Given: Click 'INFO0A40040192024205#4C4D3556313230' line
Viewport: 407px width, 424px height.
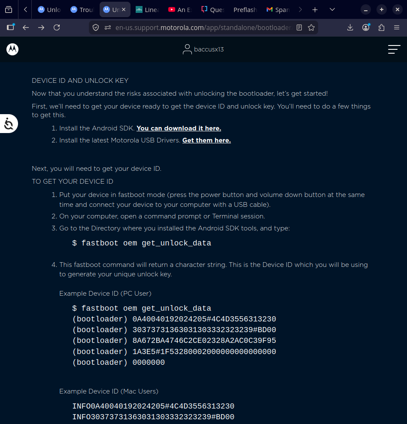Looking at the screenshot, I should click(x=153, y=406).
